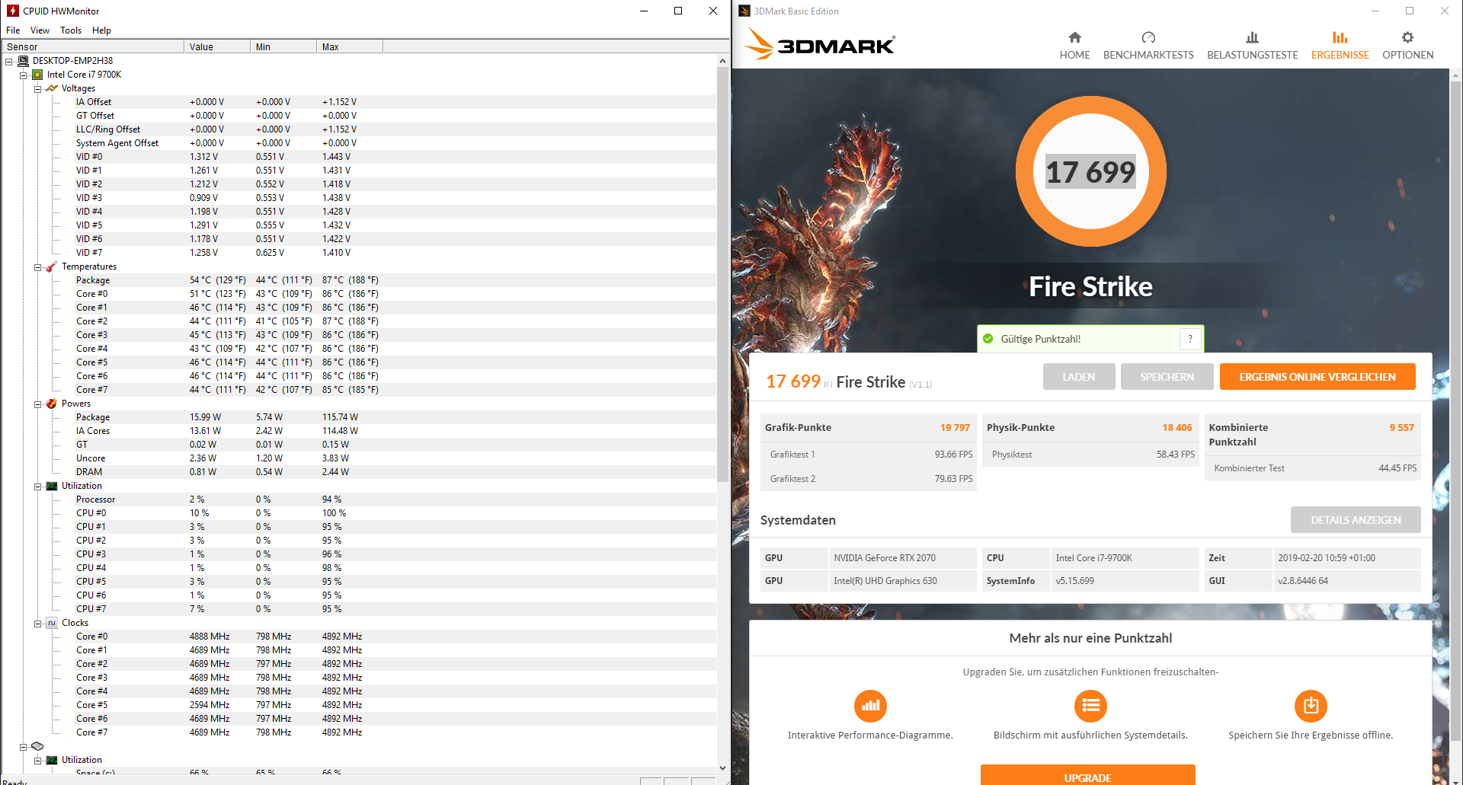Click the Voltages category icon

(x=52, y=88)
